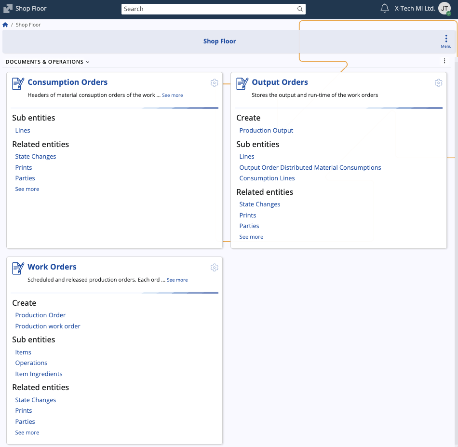Click the JT user avatar

tap(444, 9)
